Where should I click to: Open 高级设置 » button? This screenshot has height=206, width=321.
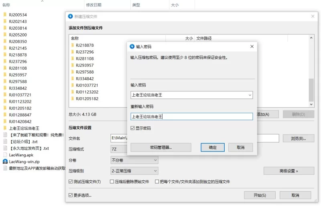289,171
